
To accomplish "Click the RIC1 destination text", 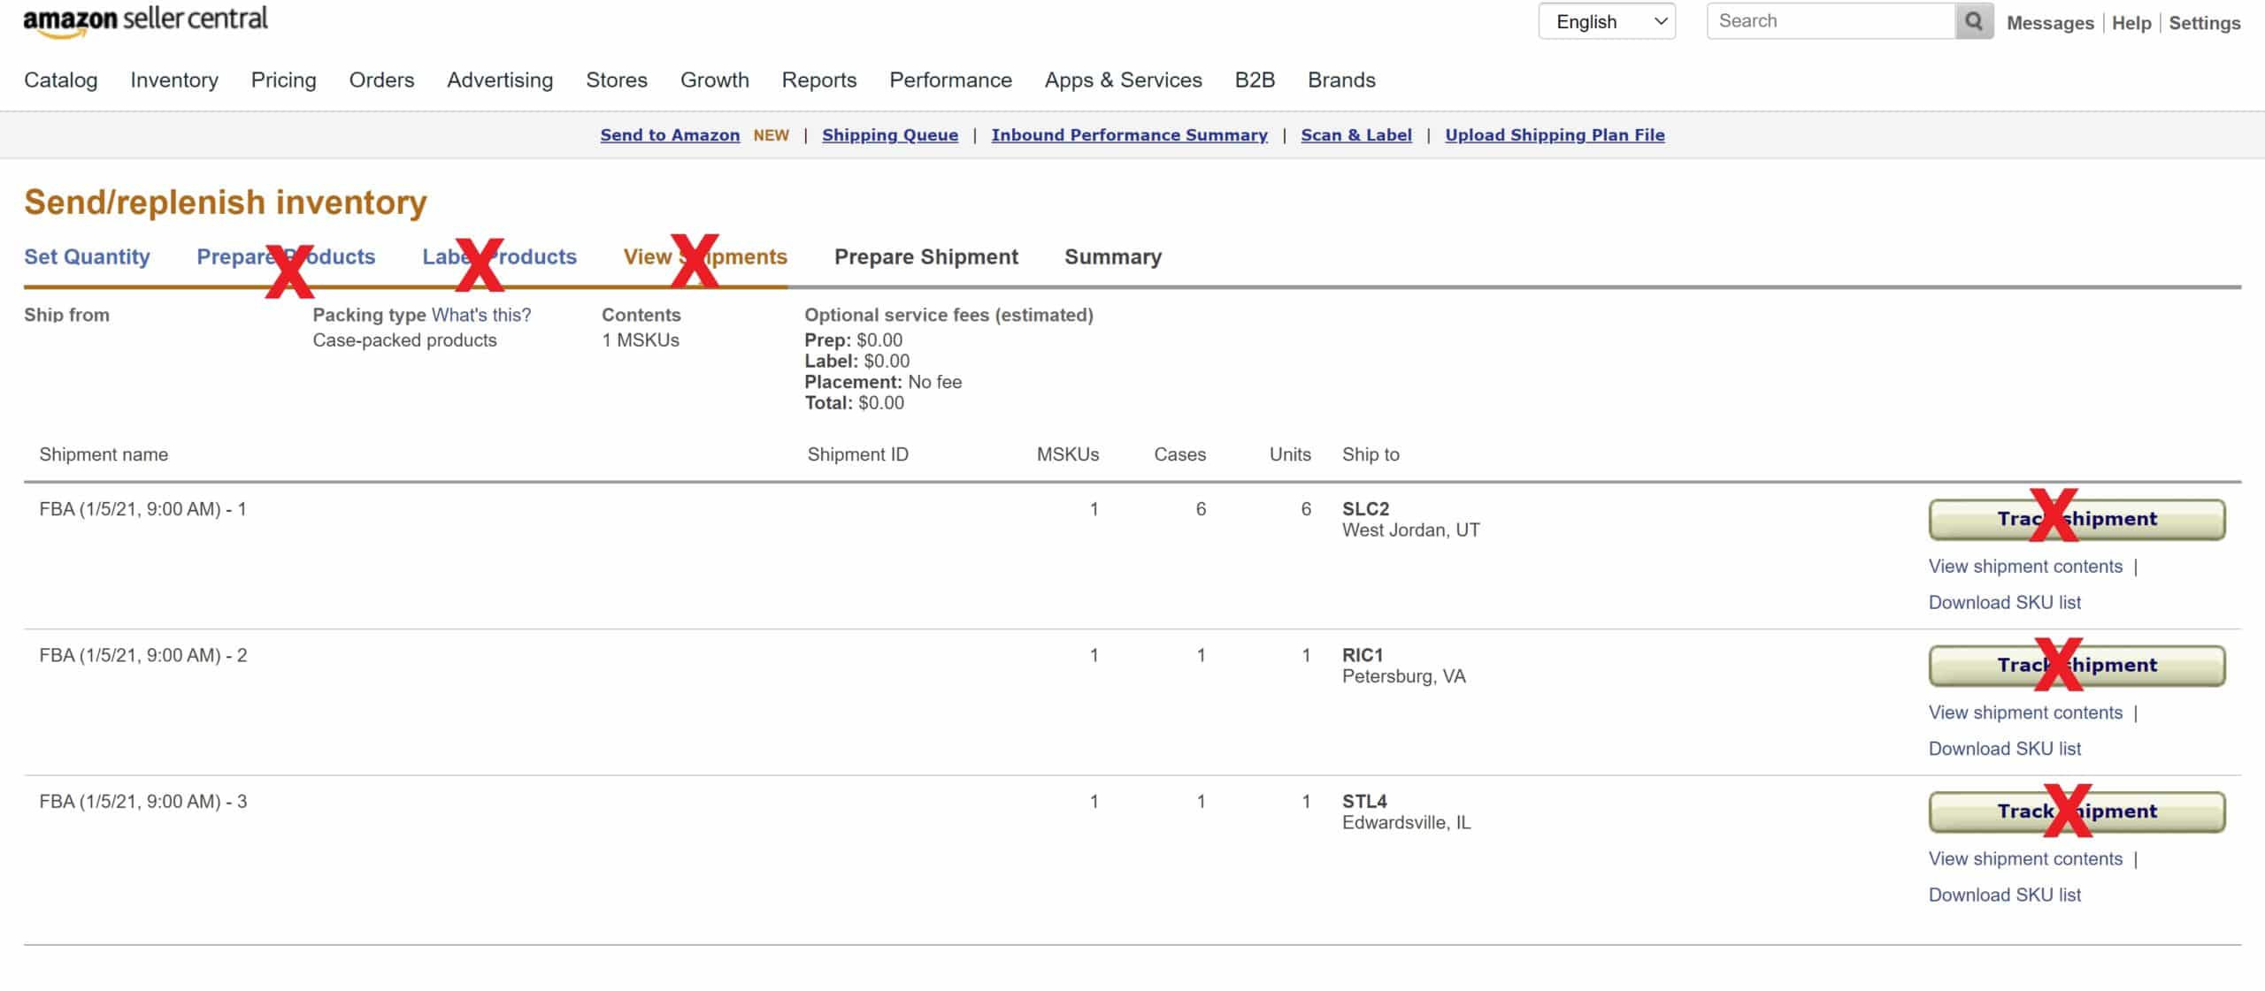I will point(1362,655).
